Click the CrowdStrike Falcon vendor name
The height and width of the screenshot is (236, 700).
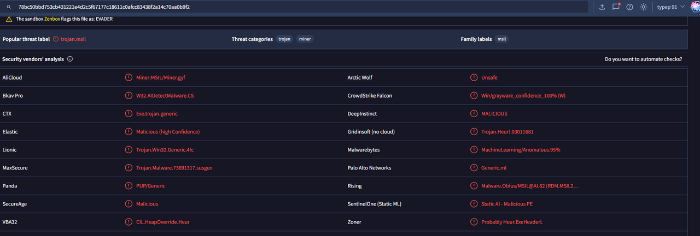tap(370, 95)
